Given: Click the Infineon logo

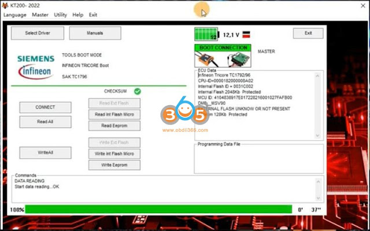Looking at the screenshot, I should [35, 72].
